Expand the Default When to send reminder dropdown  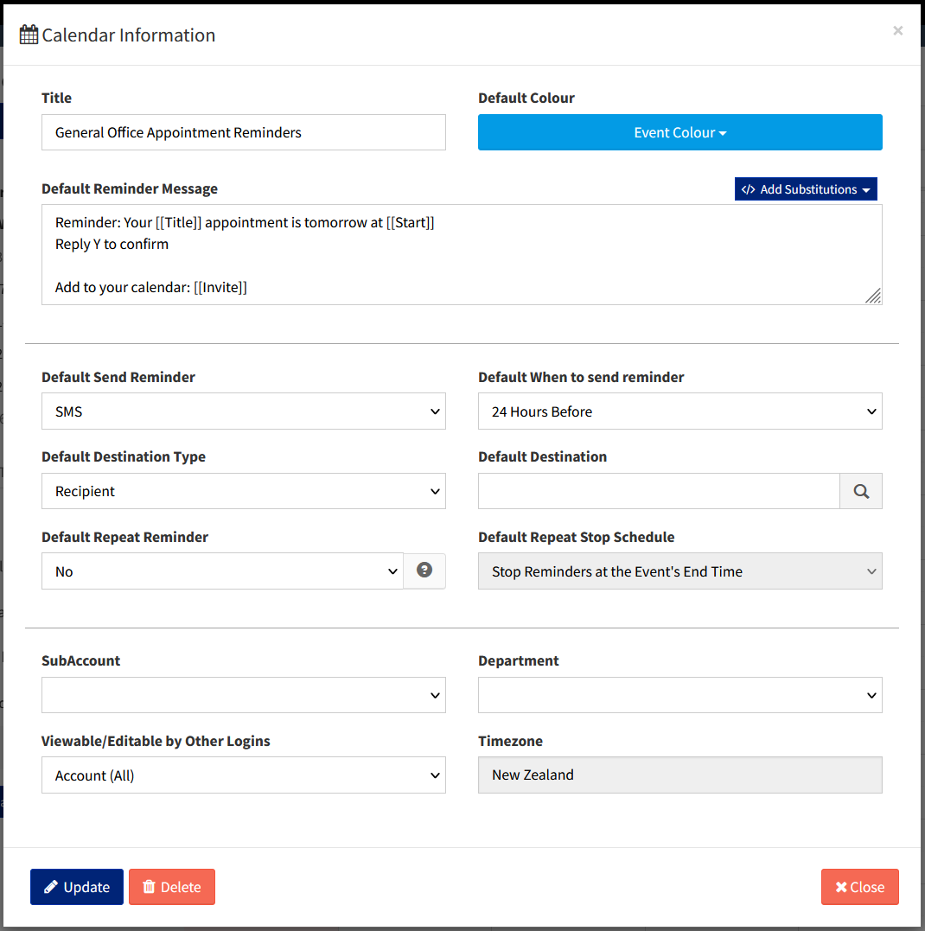pyautogui.click(x=679, y=411)
